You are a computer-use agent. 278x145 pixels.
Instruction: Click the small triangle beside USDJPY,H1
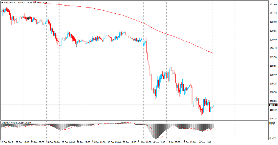coord(2,3)
